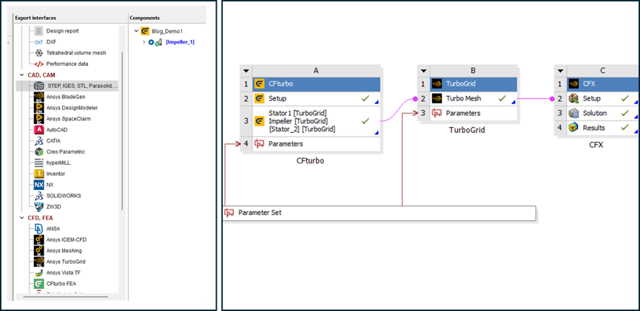Screen dimensions: 640x311
Task: Expand the [Impeller_1] component node
Action: (x=144, y=42)
